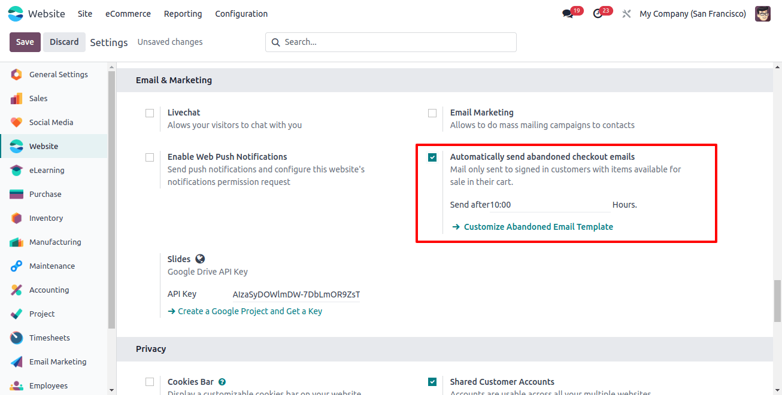
Task: Open the Configuration menu
Action: pyautogui.click(x=241, y=14)
